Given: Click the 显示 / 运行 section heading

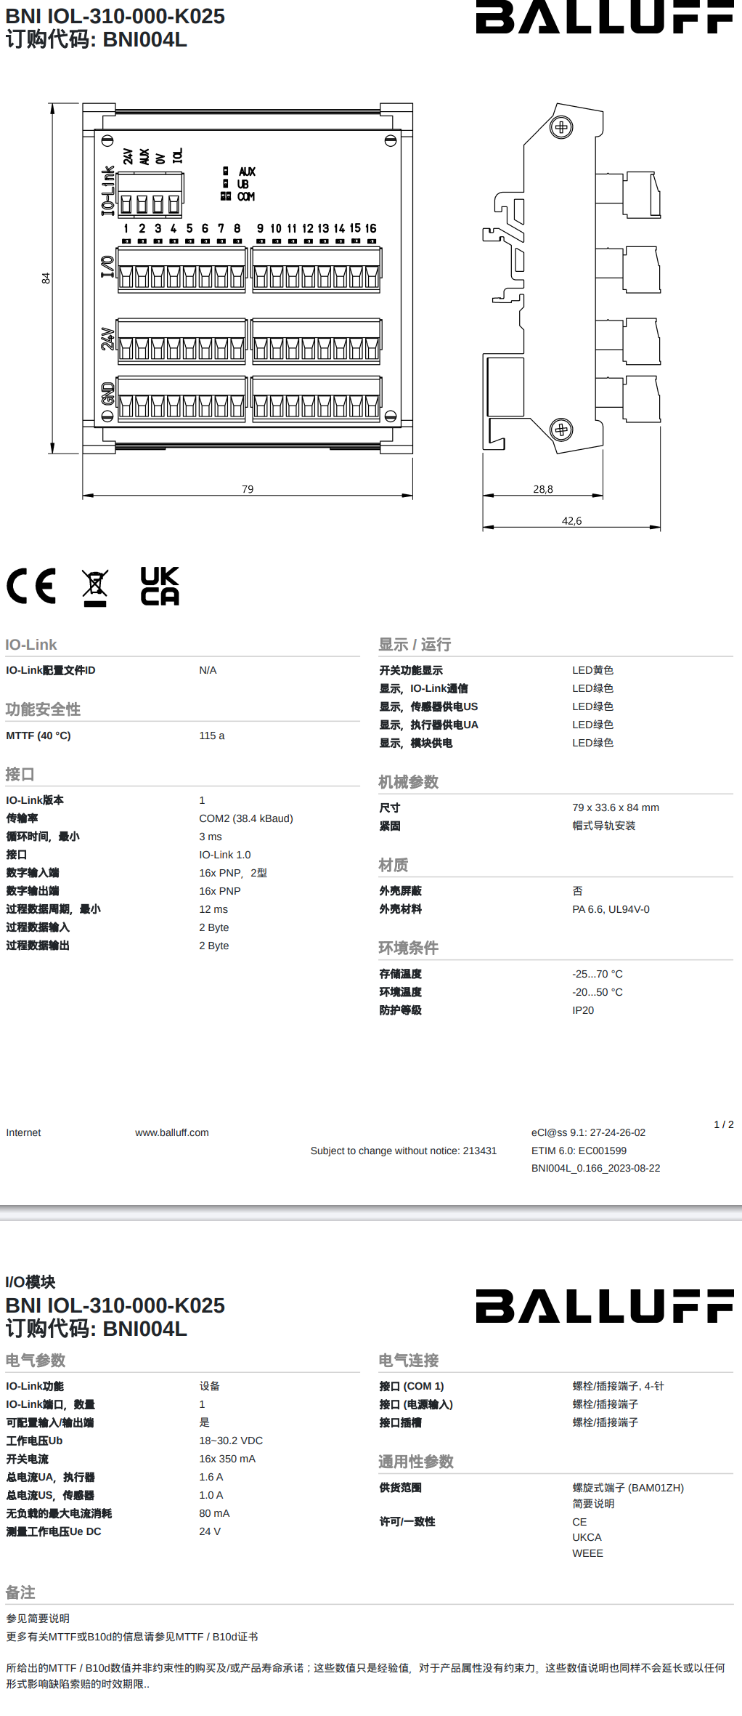Looking at the screenshot, I should pos(415,645).
